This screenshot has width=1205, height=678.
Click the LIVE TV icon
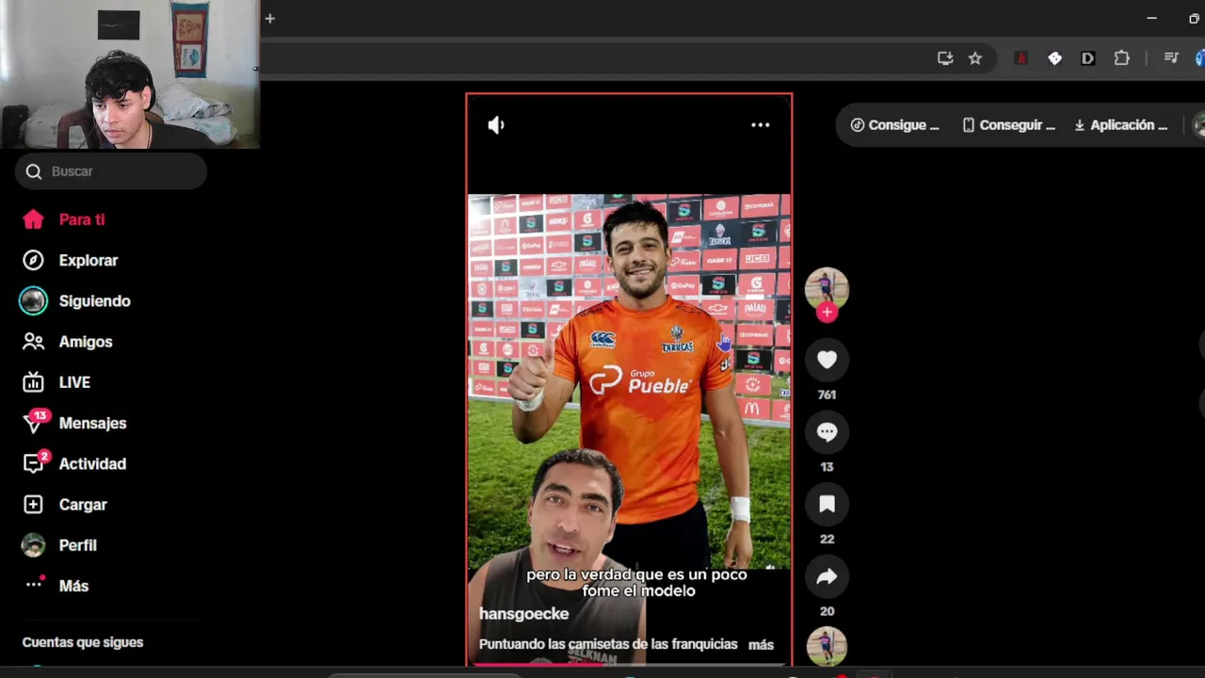[33, 382]
